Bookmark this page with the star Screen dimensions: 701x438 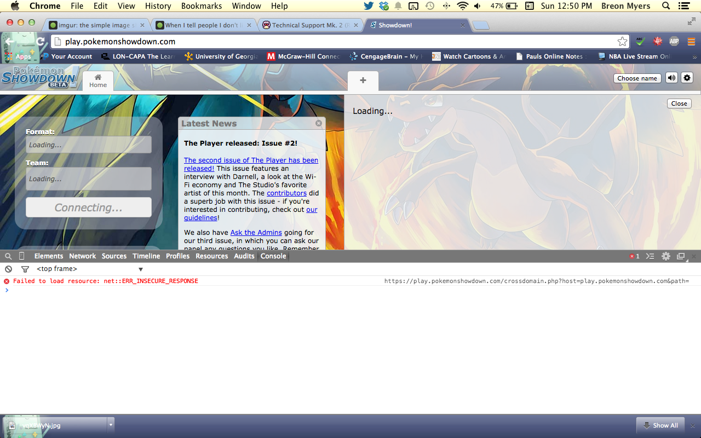click(x=622, y=42)
